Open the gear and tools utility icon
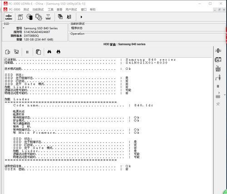Viewport: 227px width, 194px height. (x=30, y=17)
